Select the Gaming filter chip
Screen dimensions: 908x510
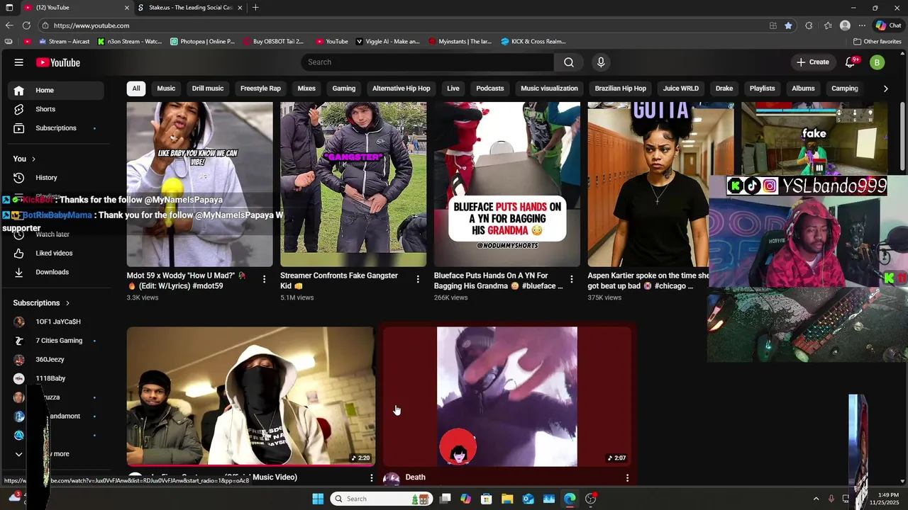point(344,89)
